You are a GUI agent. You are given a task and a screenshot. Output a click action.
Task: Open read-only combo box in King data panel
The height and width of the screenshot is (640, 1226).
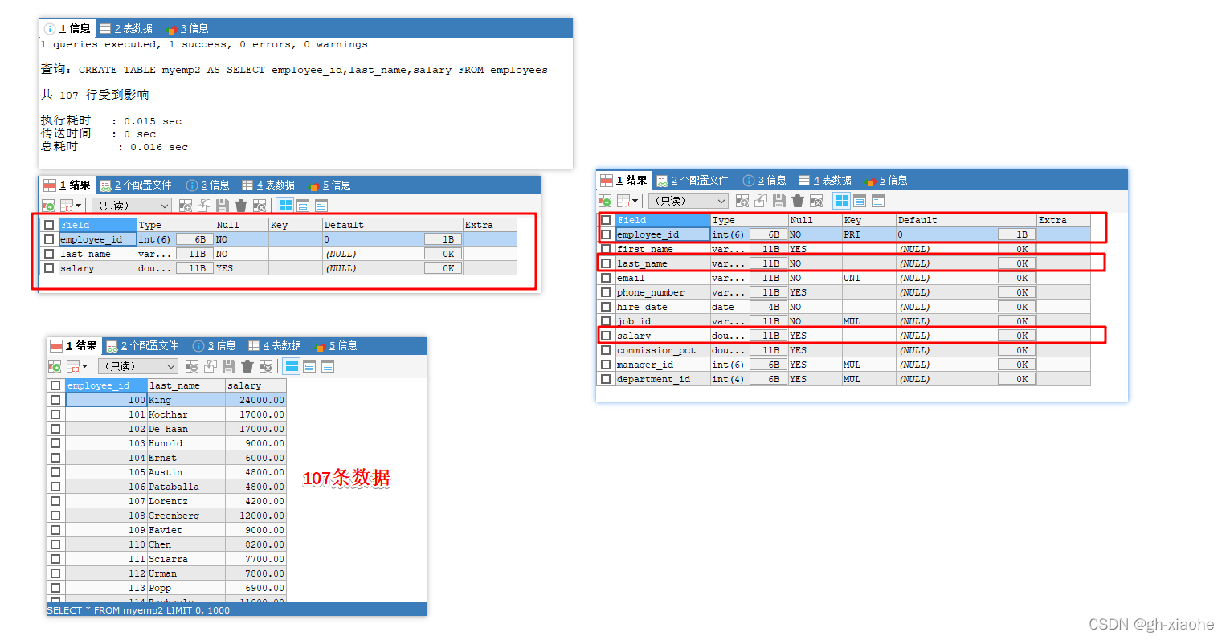[138, 366]
